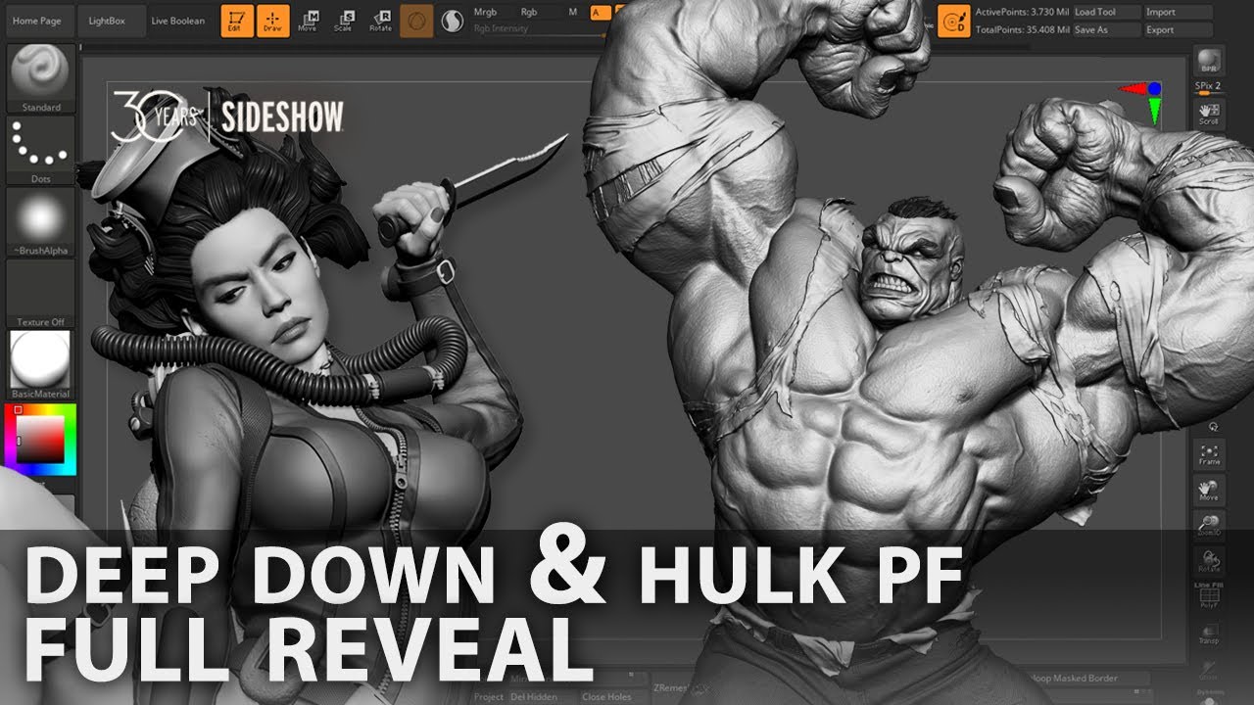1254x705 pixels.
Task: Enable the M material channel
Action: pyautogui.click(x=573, y=13)
